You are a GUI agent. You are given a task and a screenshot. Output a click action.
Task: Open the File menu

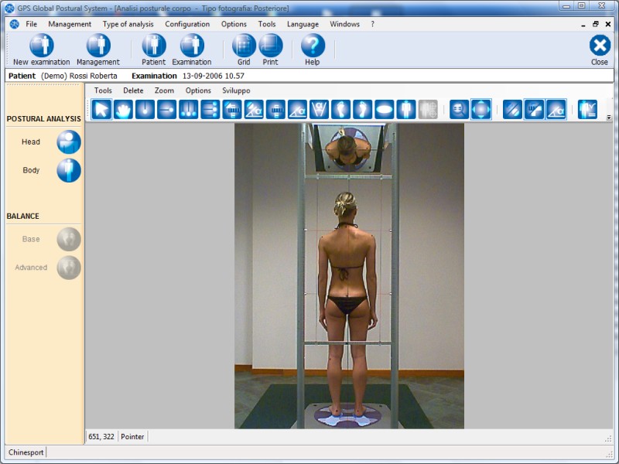tap(31, 24)
